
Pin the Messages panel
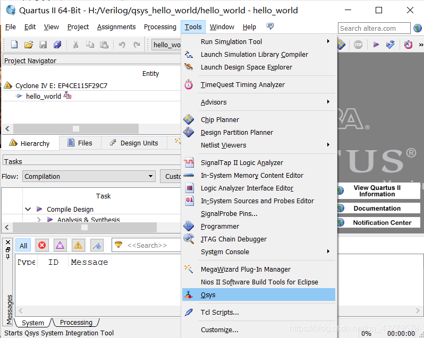tap(8, 256)
